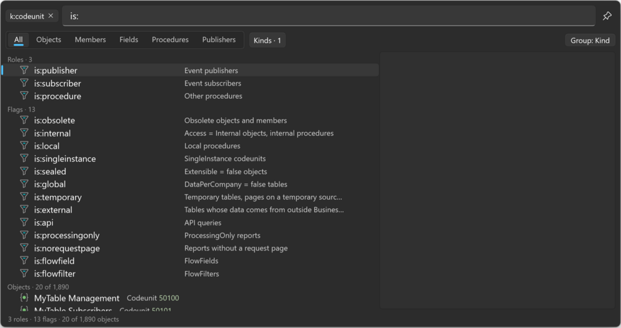
Task: Open the MyTable Management codeunit result
Action: click(189, 298)
